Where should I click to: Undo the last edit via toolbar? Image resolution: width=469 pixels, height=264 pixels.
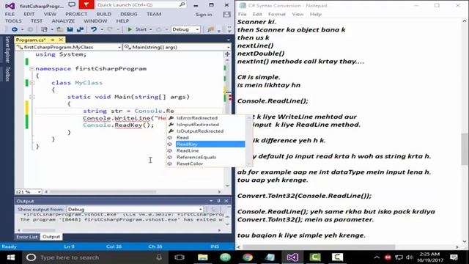tap(94, 29)
